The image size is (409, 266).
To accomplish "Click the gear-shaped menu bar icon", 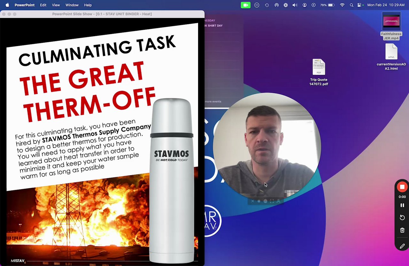I will click(286, 5).
